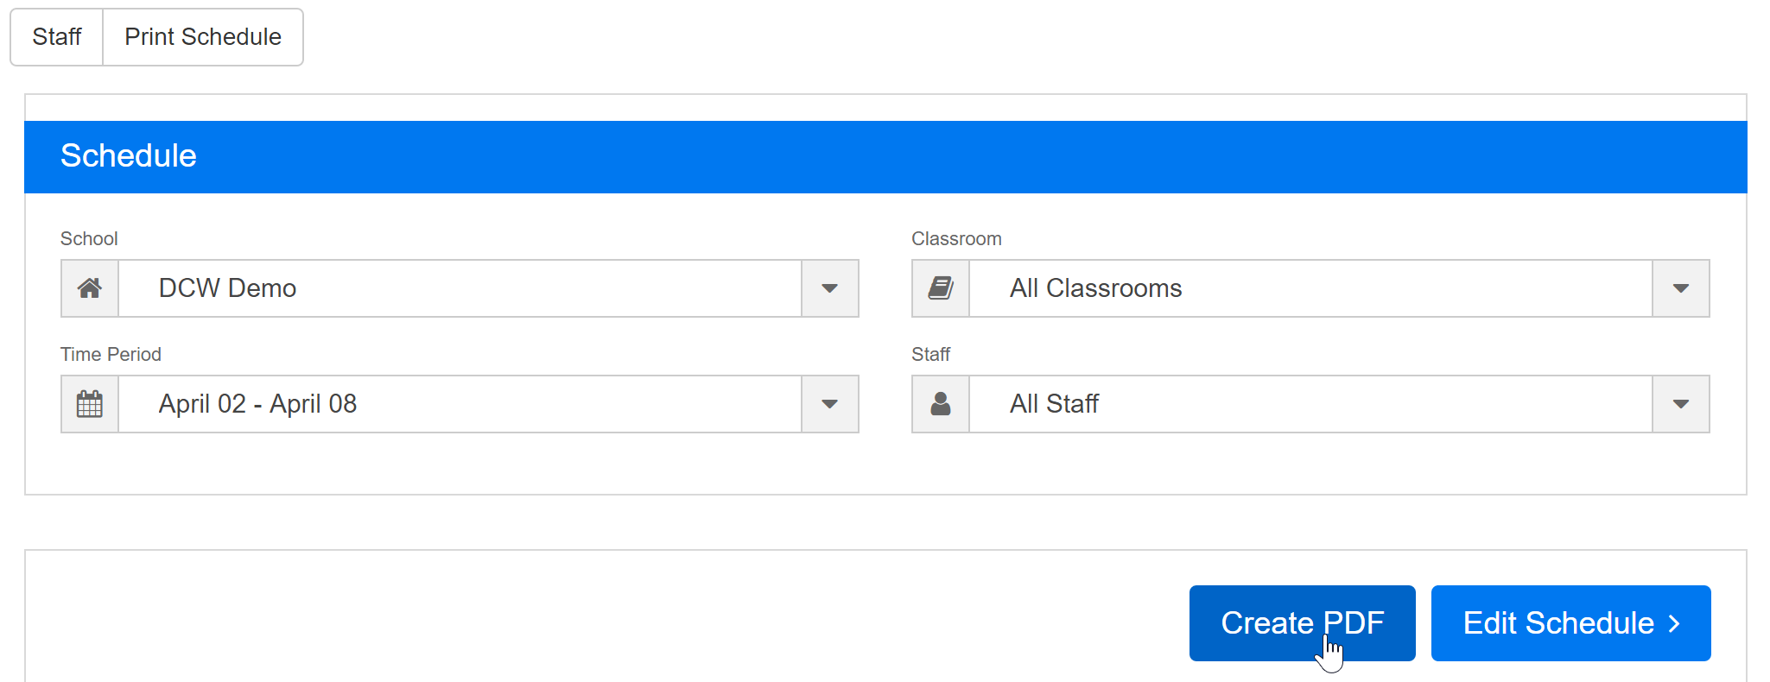The height and width of the screenshot is (682, 1770).
Task: Click the Classroom field label
Action: [956, 239]
